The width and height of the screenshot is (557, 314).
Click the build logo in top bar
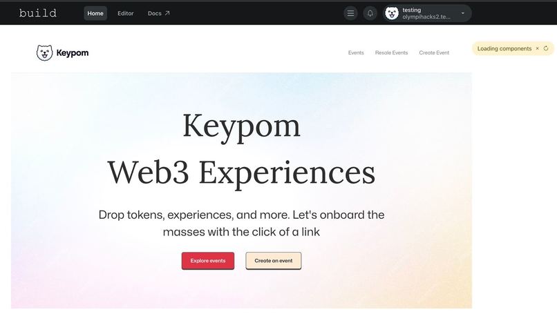[37, 13]
